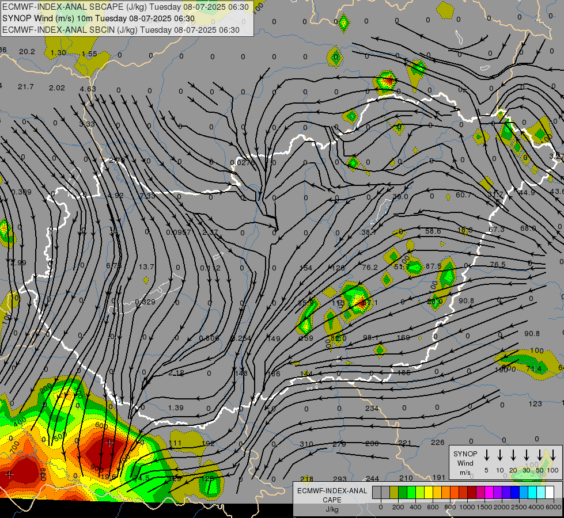This screenshot has height=518, width=564.
Task: Click the grid value 0.806
Action: pos(209,338)
